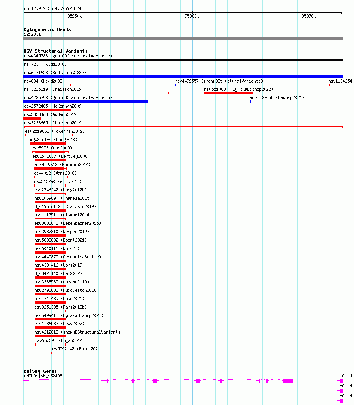Select esv1946077 (Bentley2008) label
This screenshot has height=405, width=354.
coord(61,156)
